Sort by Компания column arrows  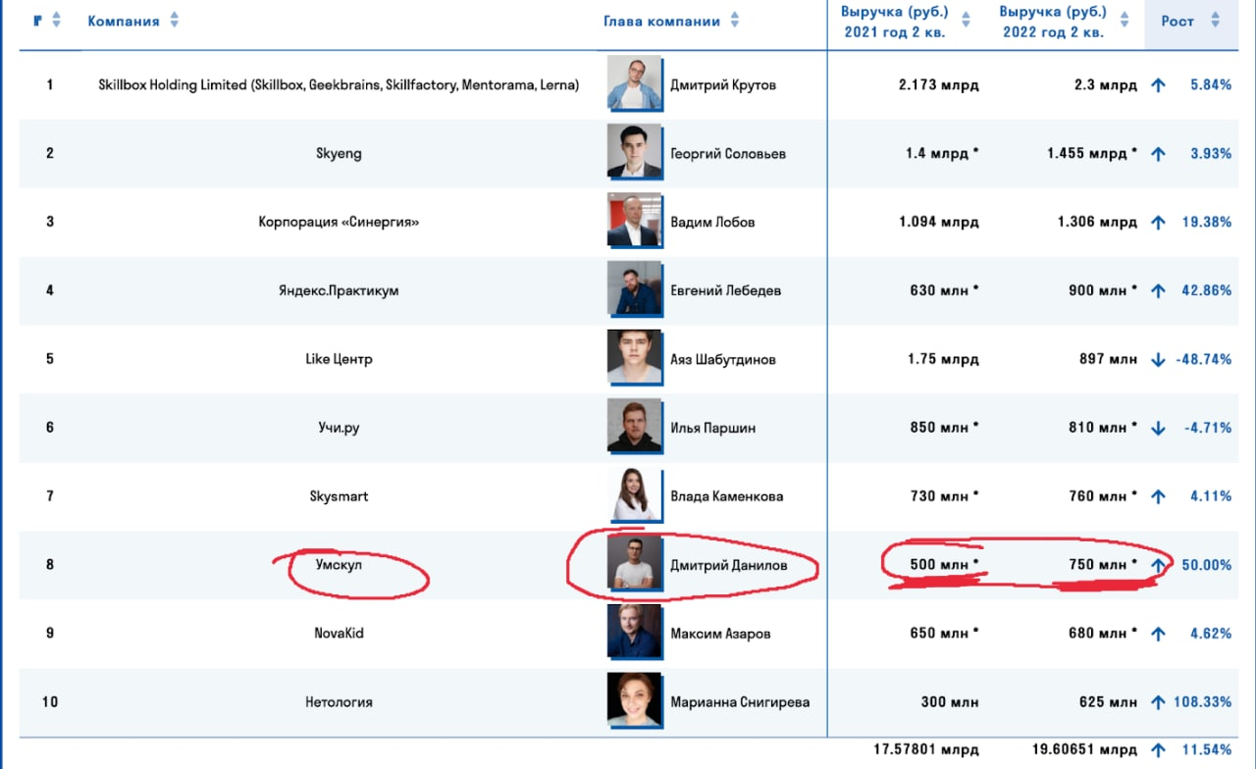pos(175,21)
